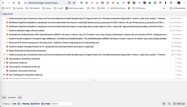187x107 pixels.
Task: Select the warning icon on Failed to optimize image row
Action: click(x=7, y=31)
